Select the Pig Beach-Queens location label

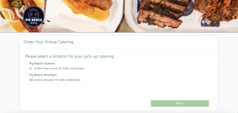[x=42, y=63]
